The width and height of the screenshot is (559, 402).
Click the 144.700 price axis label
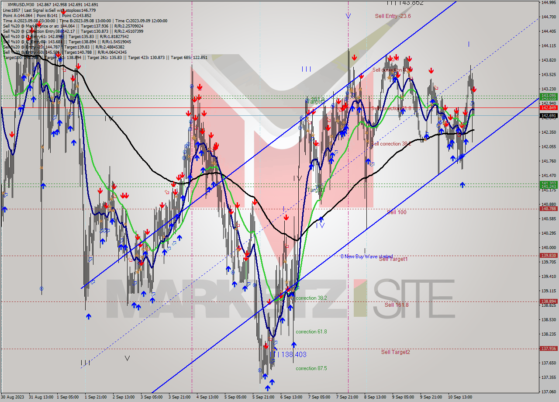pos(549,17)
